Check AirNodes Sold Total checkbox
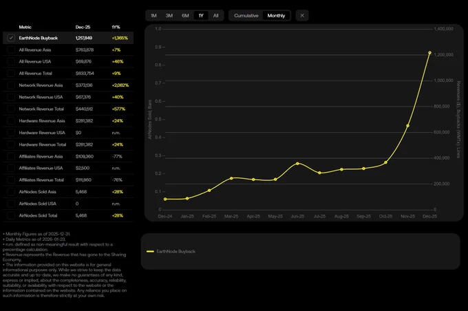The height and width of the screenshot is (311, 468). click(11, 215)
